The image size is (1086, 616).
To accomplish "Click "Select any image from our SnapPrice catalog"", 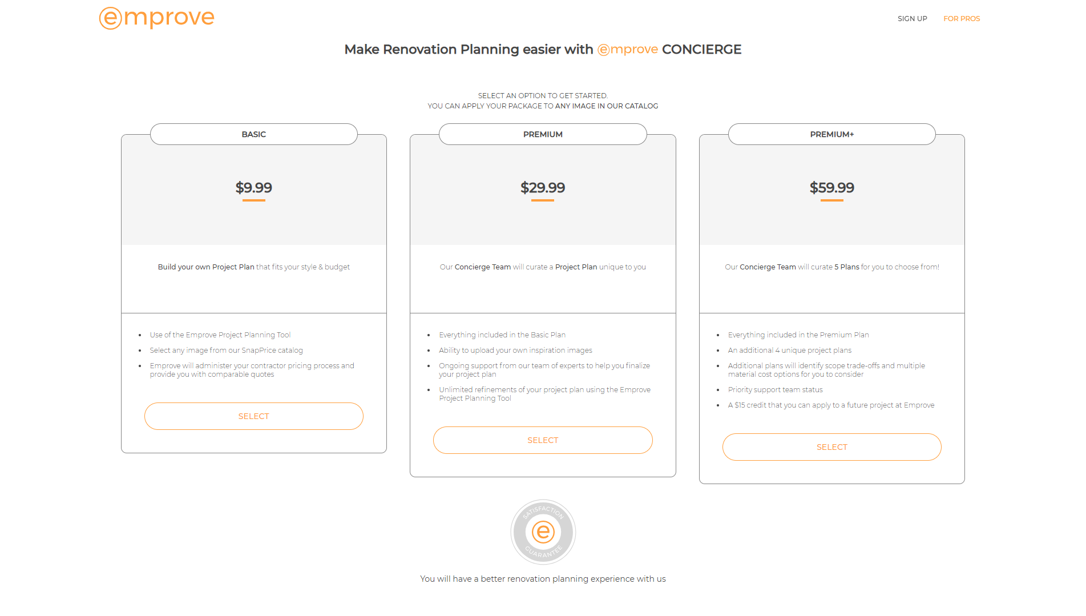I will click(226, 351).
